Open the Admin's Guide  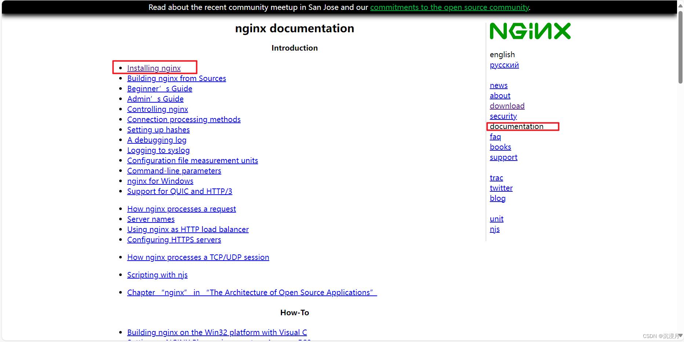point(155,99)
